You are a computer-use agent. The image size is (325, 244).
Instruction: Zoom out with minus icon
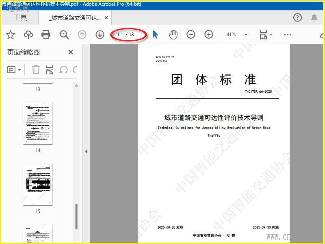click(191, 35)
